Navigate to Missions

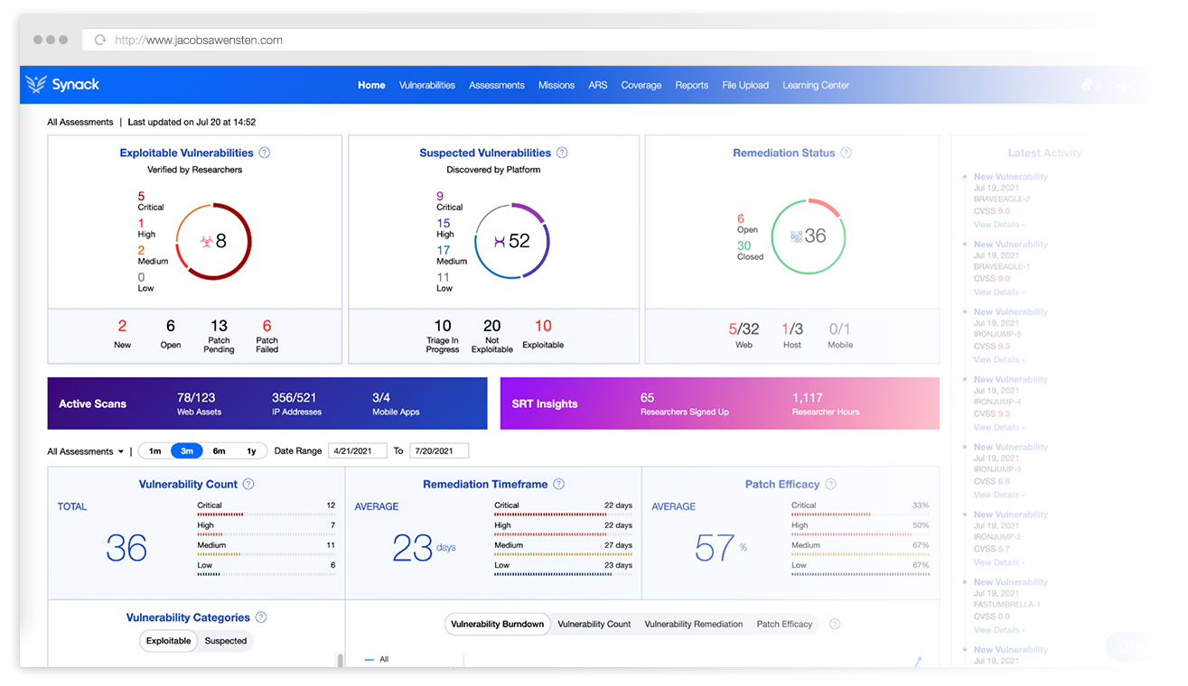tap(557, 85)
